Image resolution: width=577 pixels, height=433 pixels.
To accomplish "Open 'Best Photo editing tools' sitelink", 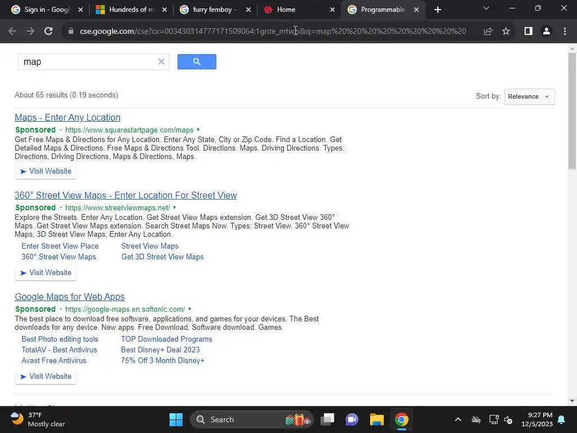I will (60, 339).
